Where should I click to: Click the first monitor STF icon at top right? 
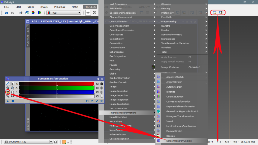coord(215,13)
